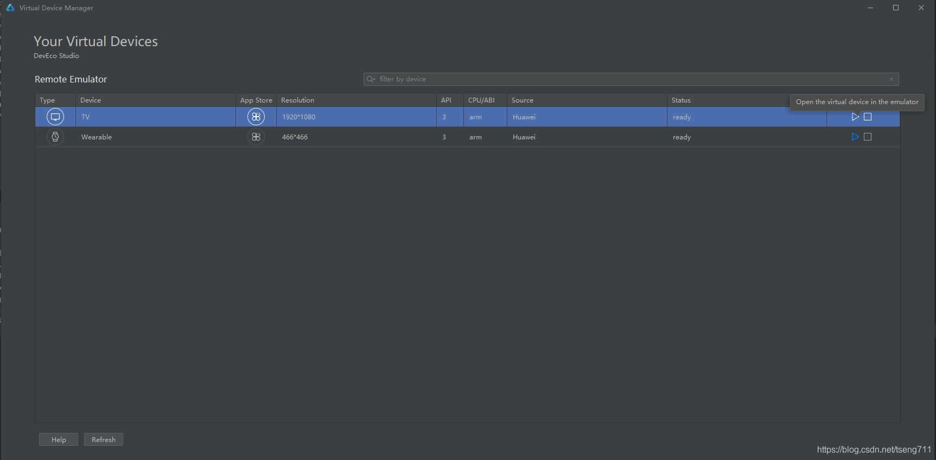Launch the Wearable emulator with play icon

point(855,137)
